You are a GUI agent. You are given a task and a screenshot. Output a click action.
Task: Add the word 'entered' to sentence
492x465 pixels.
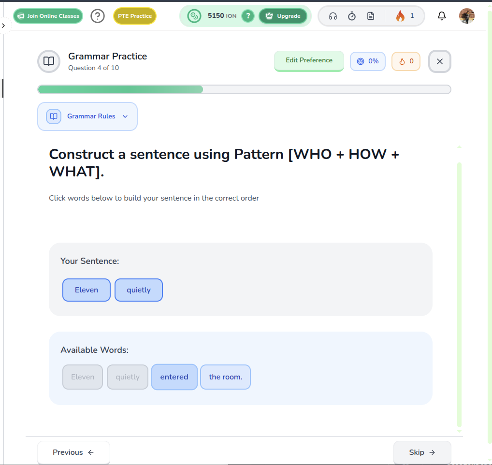[174, 377]
